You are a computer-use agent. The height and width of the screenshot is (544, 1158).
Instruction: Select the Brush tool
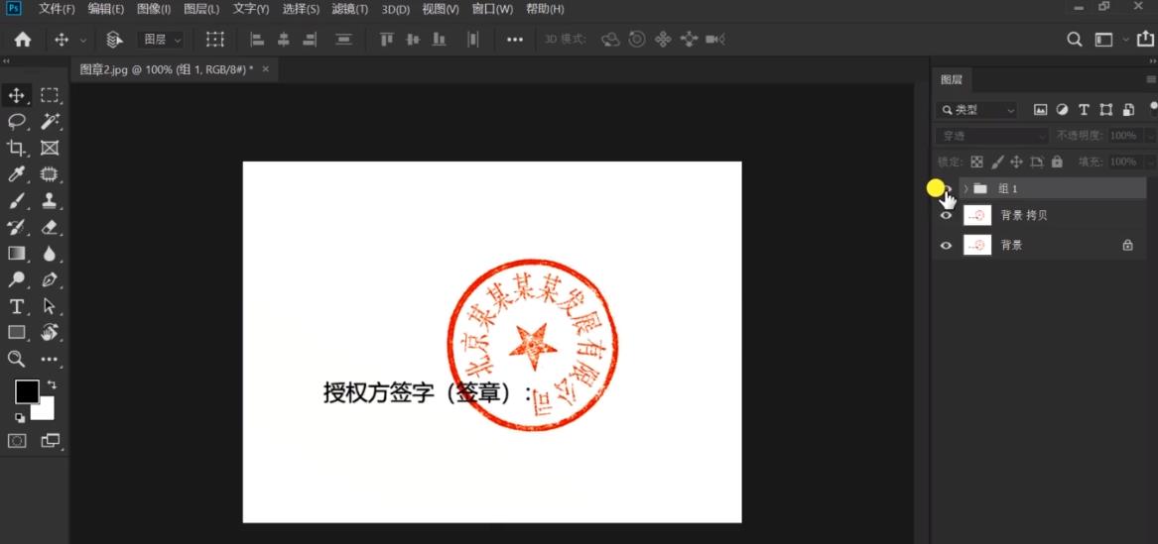point(17,200)
